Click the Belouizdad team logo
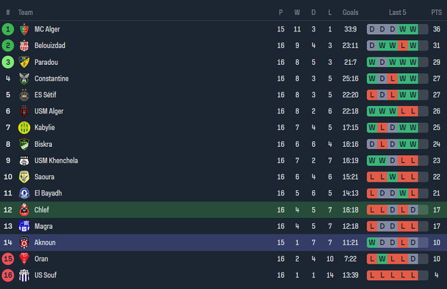 pos(24,46)
